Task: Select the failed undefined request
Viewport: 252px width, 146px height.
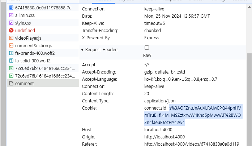Action: click(x=43, y=30)
